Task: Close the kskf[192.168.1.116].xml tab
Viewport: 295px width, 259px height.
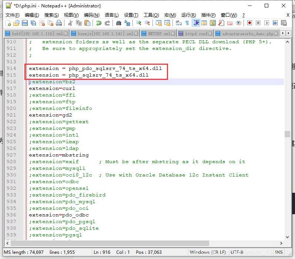Action: click(x=66, y=33)
